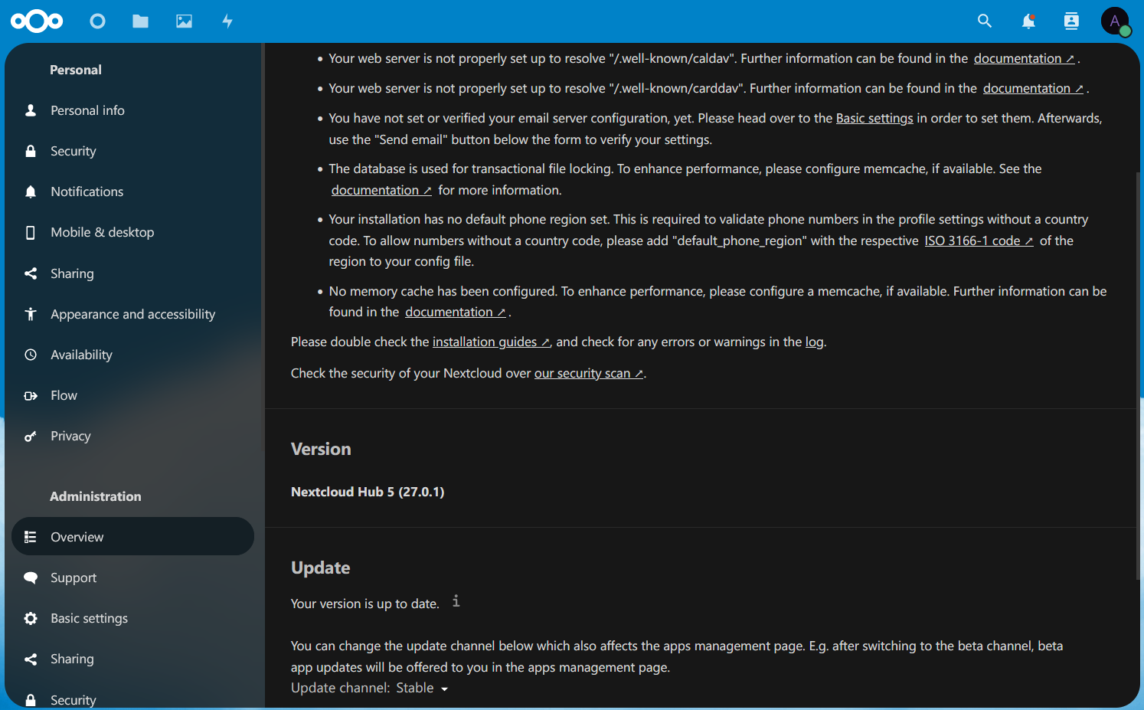The image size is (1144, 710).
Task: Open the Flow settings section
Action: (132, 395)
